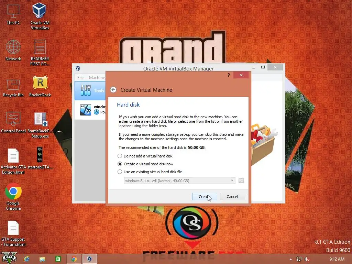The height and width of the screenshot is (264, 352).
Task: Open This PC desktop icon
Action: pos(13,14)
